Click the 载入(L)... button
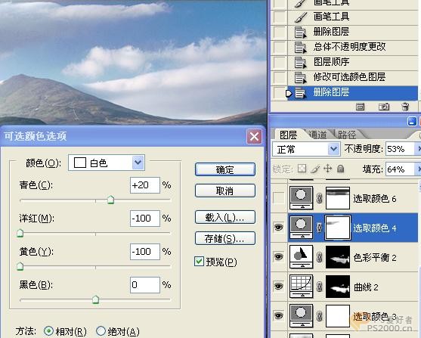This screenshot has height=338, width=421. pyautogui.click(x=225, y=217)
